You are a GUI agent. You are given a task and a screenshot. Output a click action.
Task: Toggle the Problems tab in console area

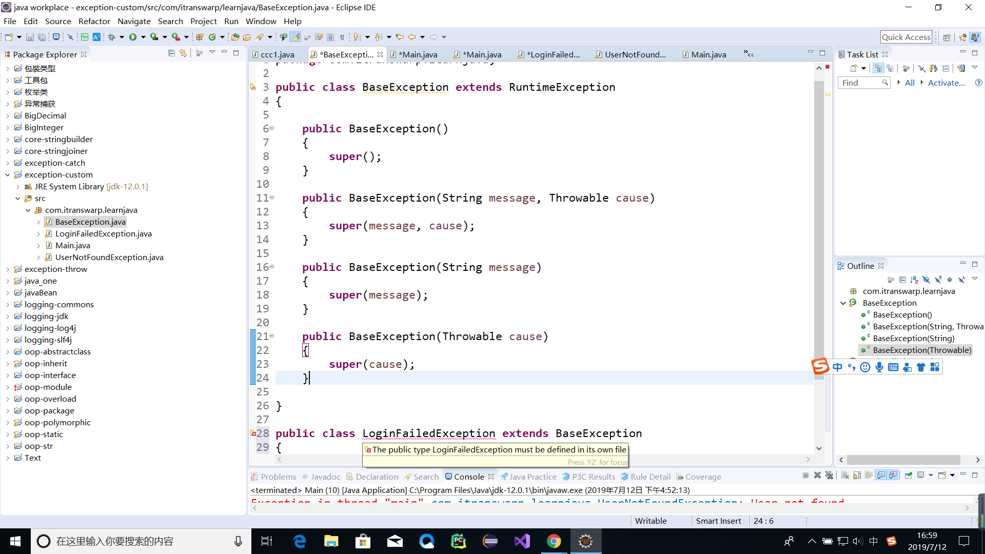tap(279, 477)
